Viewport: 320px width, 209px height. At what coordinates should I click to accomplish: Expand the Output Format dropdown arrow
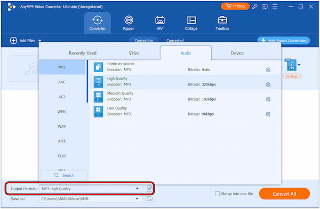(137, 189)
